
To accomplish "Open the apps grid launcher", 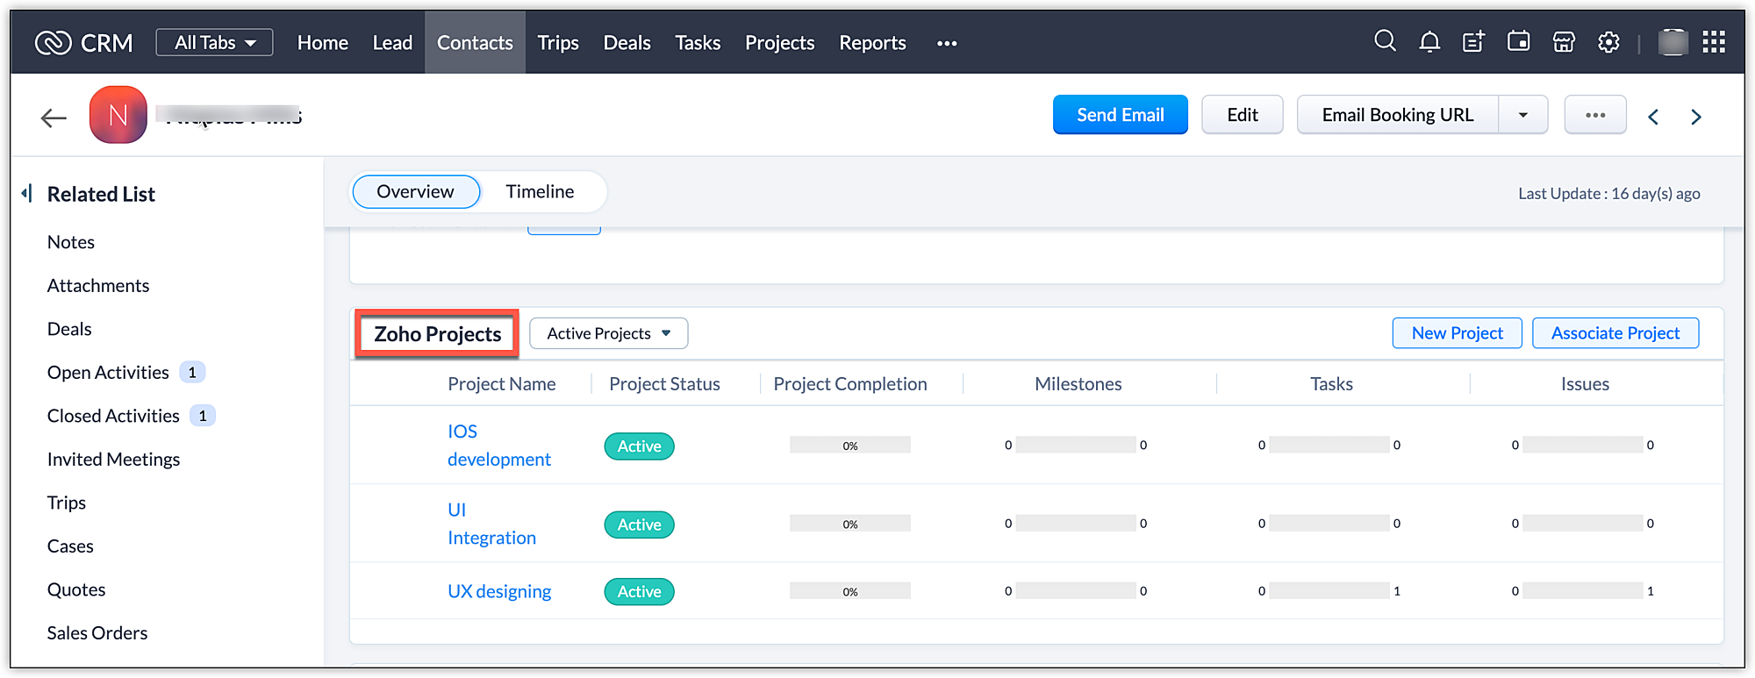I will (1713, 41).
